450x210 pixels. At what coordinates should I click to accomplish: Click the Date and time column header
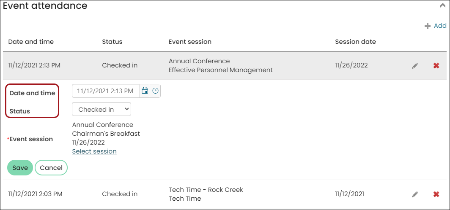click(x=31, y=42)
